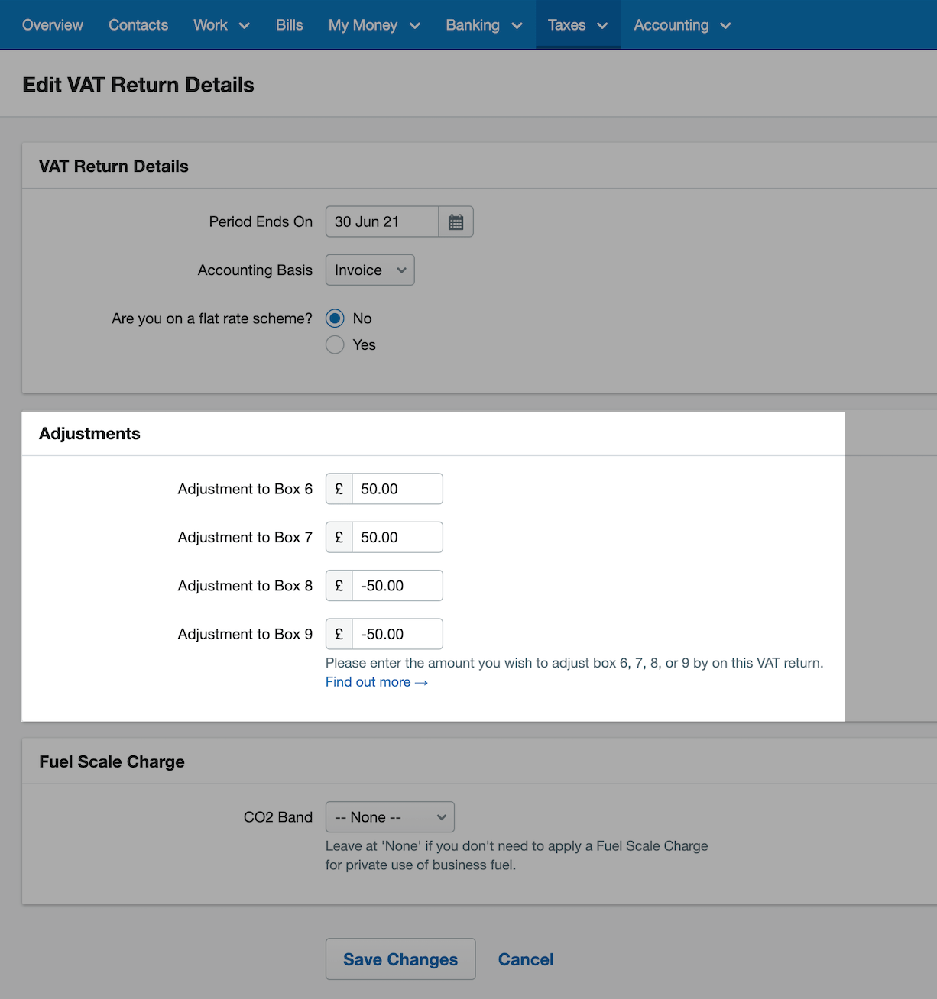Open the Accounting Basis dropdown

click(x=370, y=270)
